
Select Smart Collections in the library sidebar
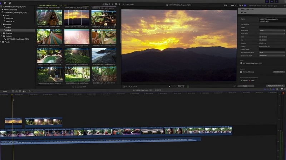tap(10, 10)
